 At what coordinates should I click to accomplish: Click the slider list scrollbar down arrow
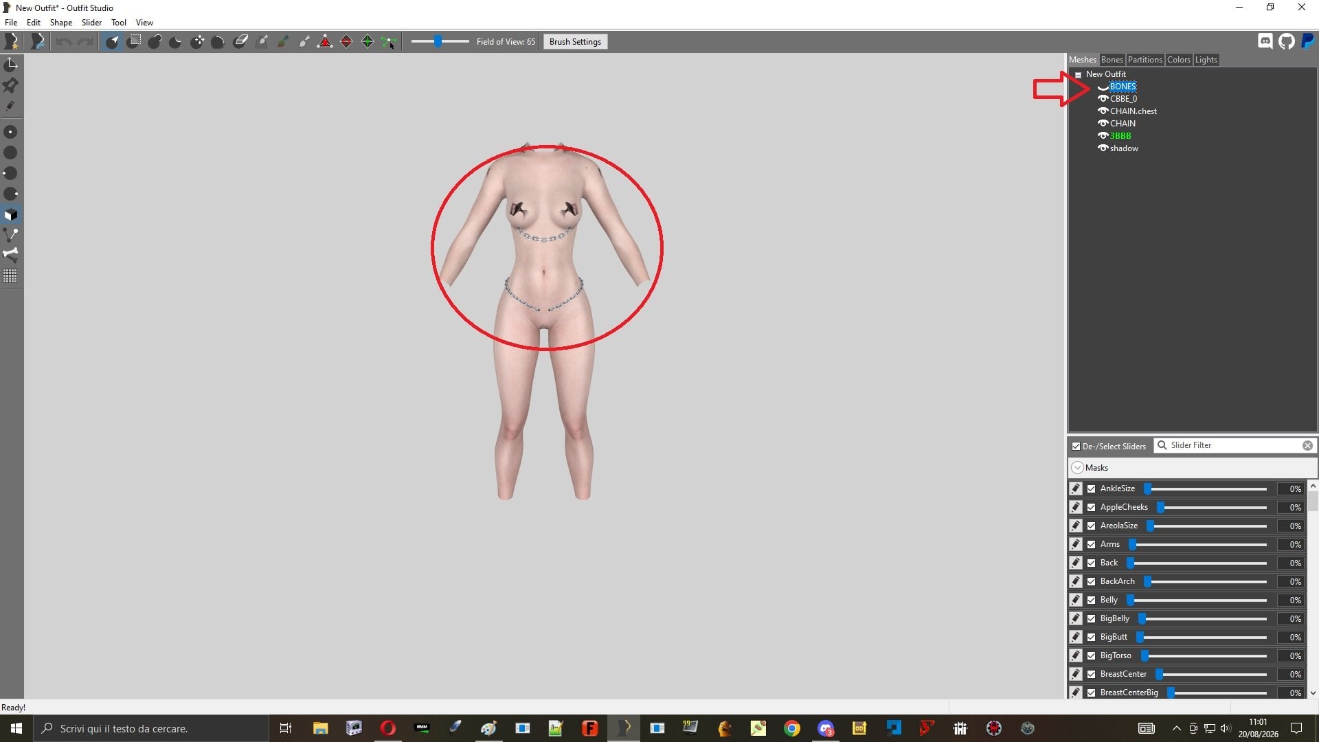(x=1313, y=693)
